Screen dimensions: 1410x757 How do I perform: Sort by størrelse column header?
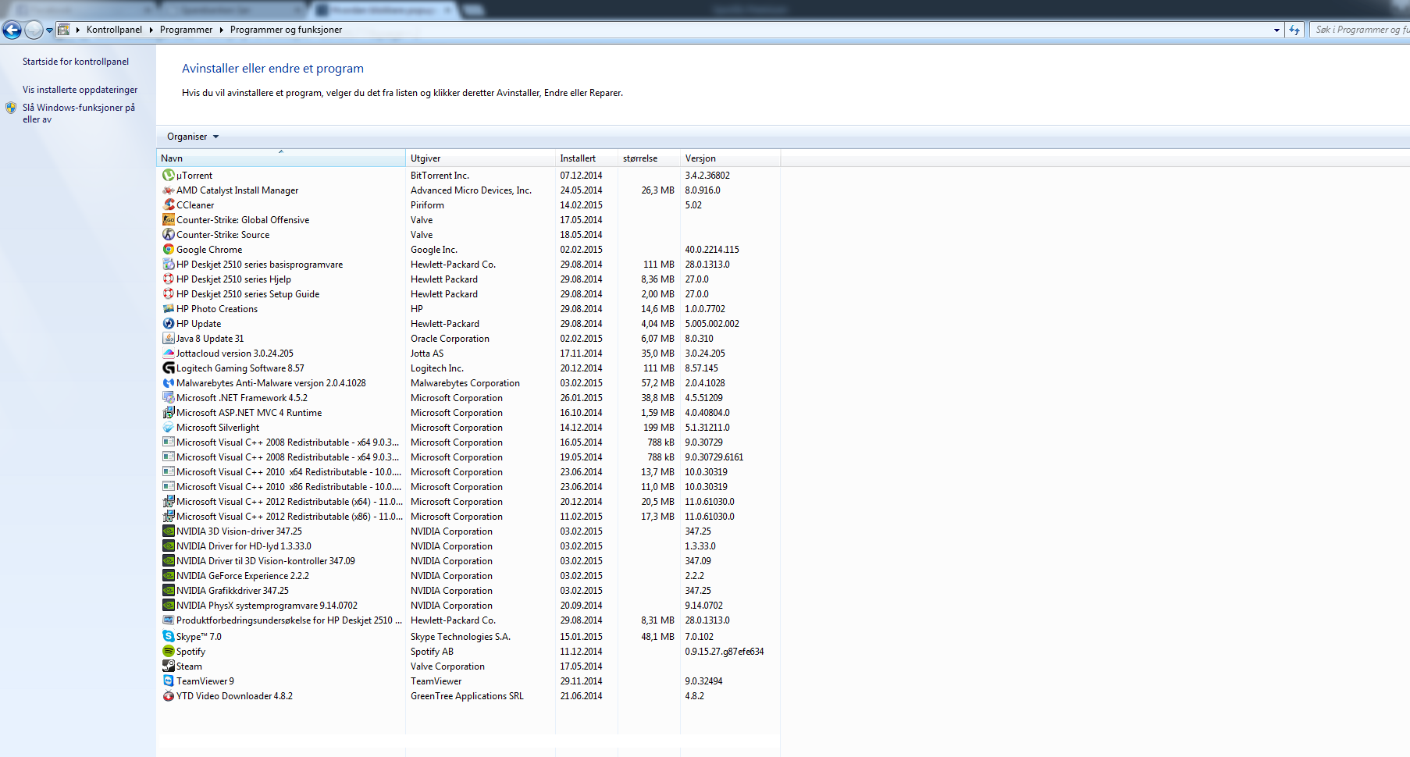point(649,158)
